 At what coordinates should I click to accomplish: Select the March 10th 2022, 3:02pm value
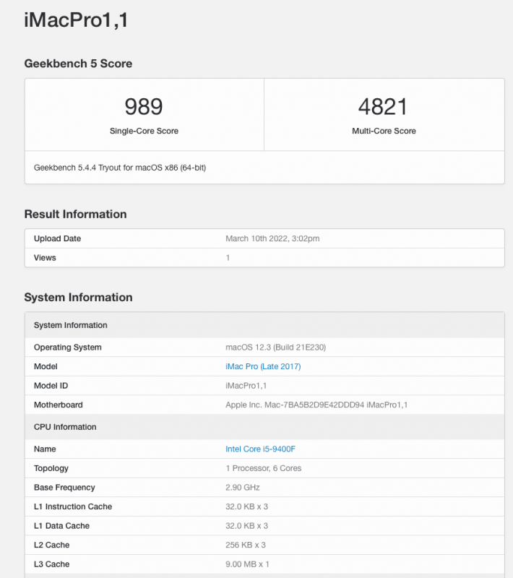[272, 238]
